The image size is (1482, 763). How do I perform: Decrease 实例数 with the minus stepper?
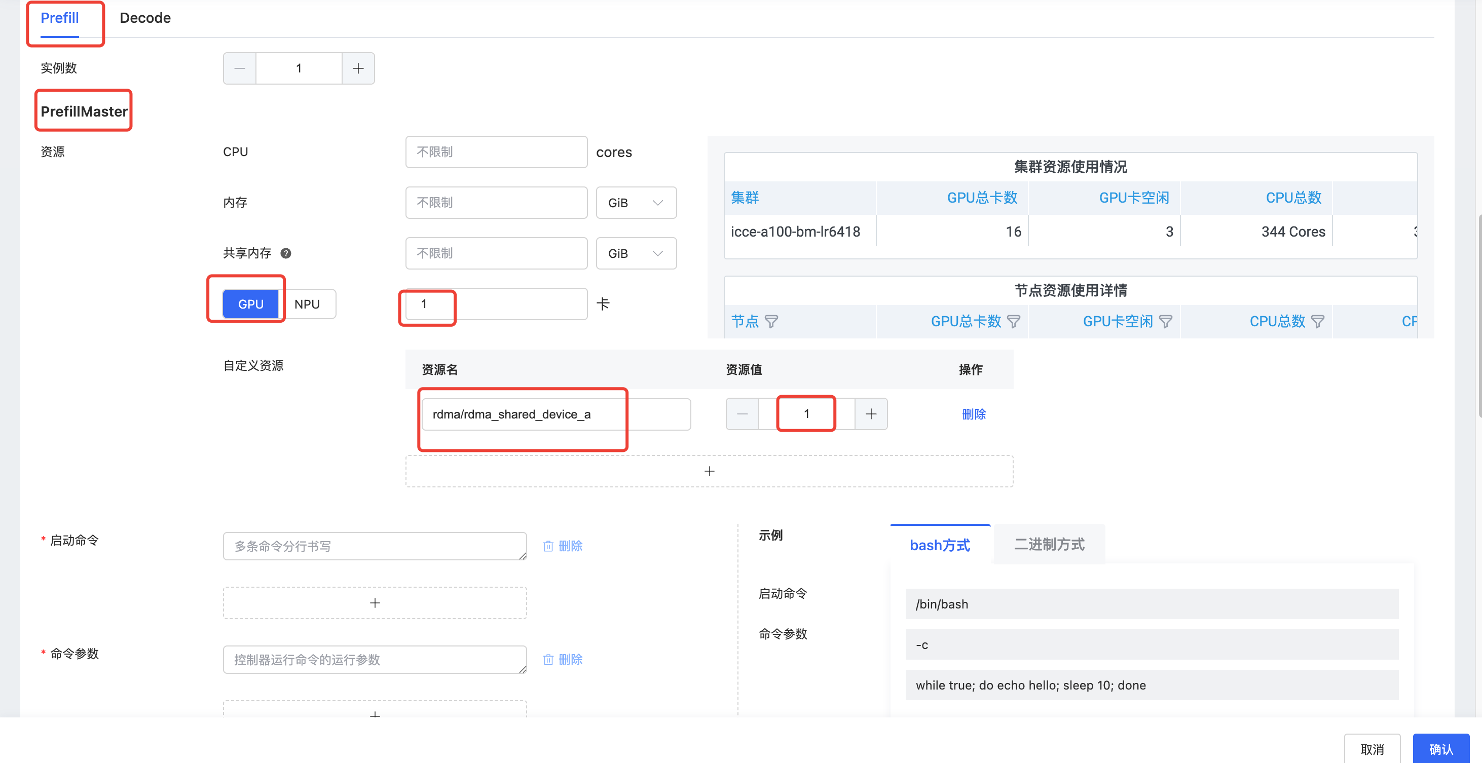click(240, 68)
